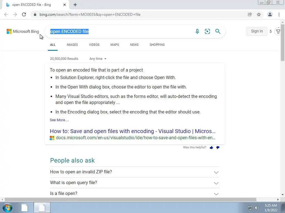The image size is (285, 213).
Task: Switch to the MAPS tab
Action: 115,45
